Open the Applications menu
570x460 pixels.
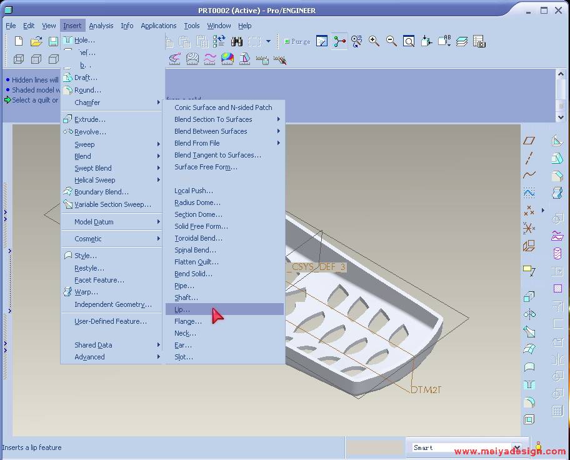tap(159, 26)
